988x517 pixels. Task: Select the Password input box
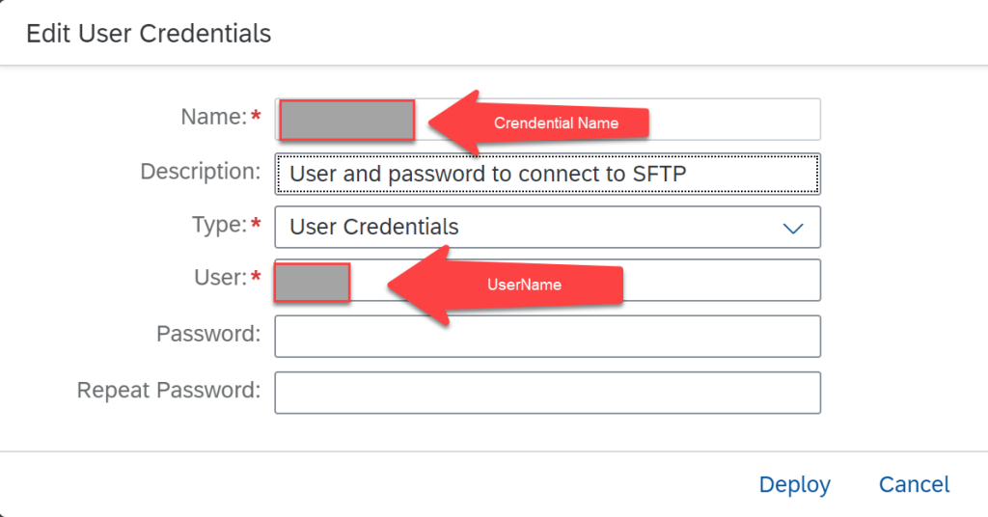click(547, 337)
